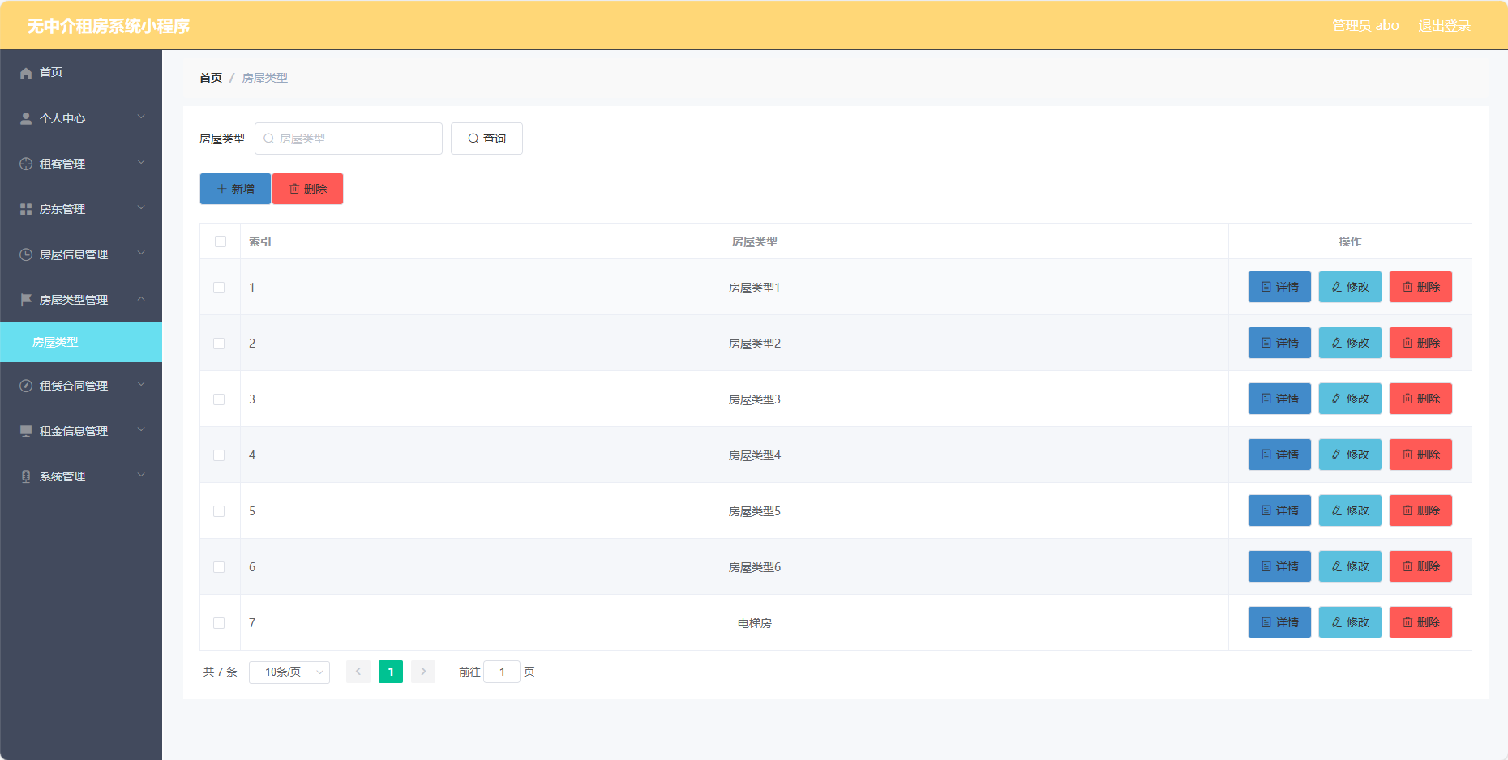Viewport: 1508px width, 760px height.
Task: Click the home icon beside 首页 in sidebar
Action: [x=26, y=73]
